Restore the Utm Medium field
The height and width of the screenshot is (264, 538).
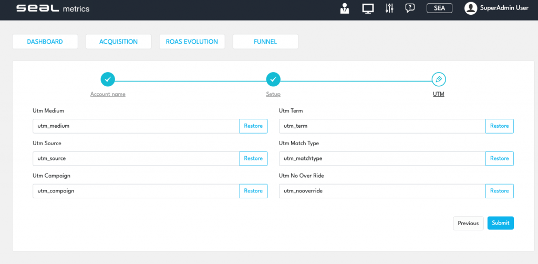pyautogui.click(x=253, y=126)
